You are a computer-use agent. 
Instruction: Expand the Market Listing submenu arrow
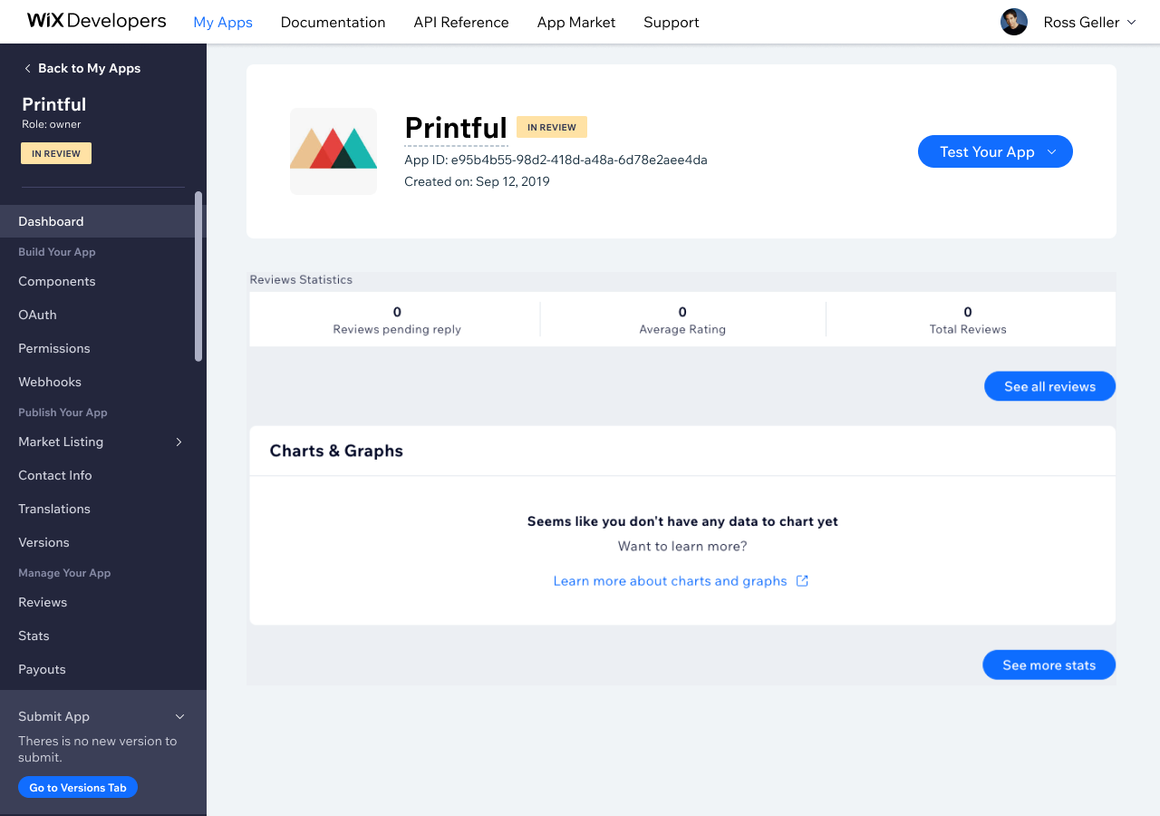click(x=179, y=442)
